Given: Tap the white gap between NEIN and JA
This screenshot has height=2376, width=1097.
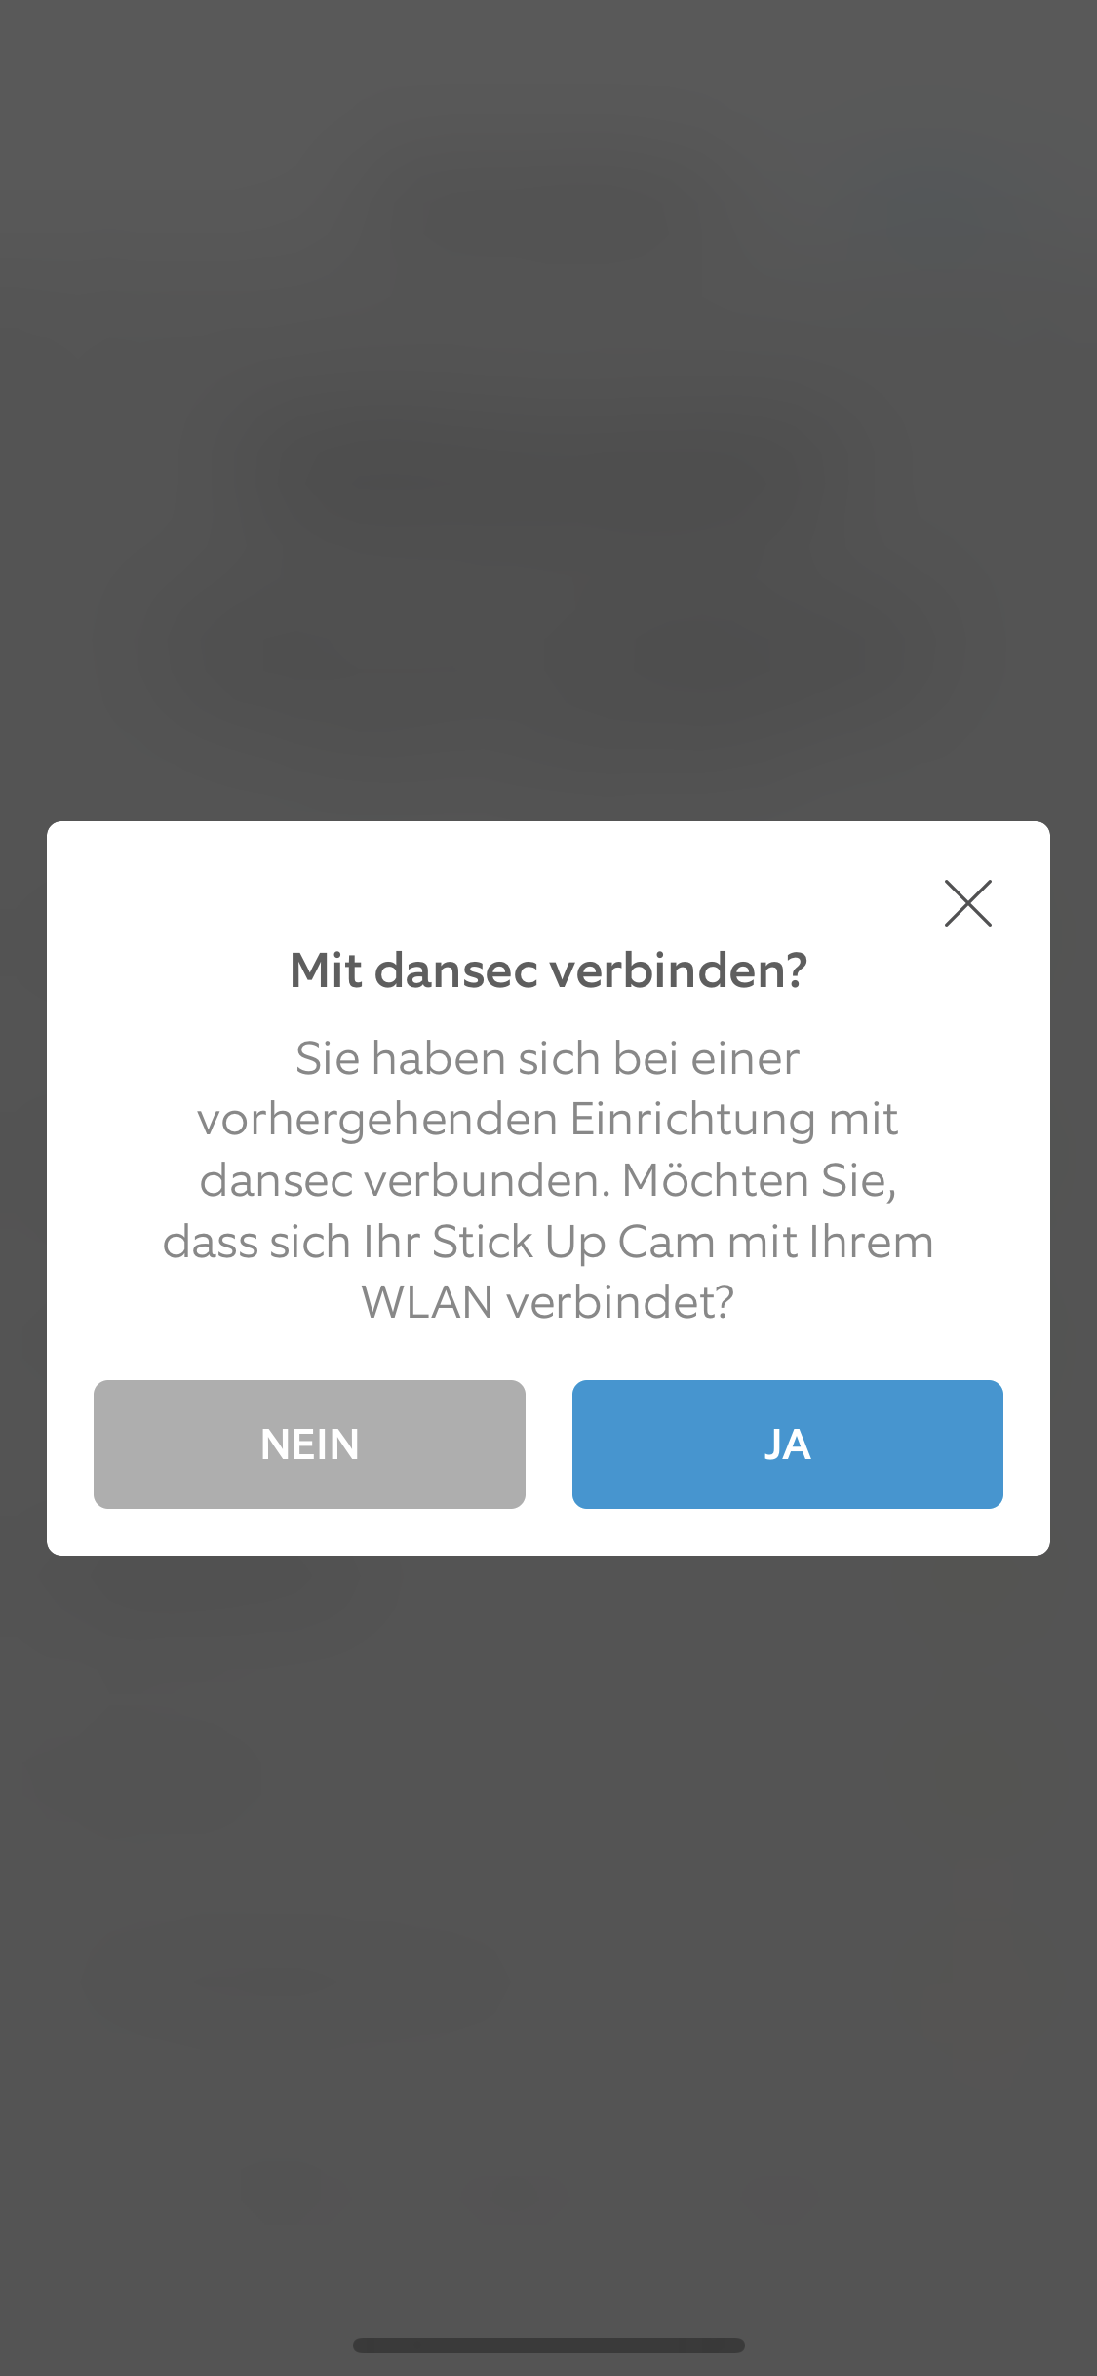Looking at the screenshot, I should [x=549, y=1444].
